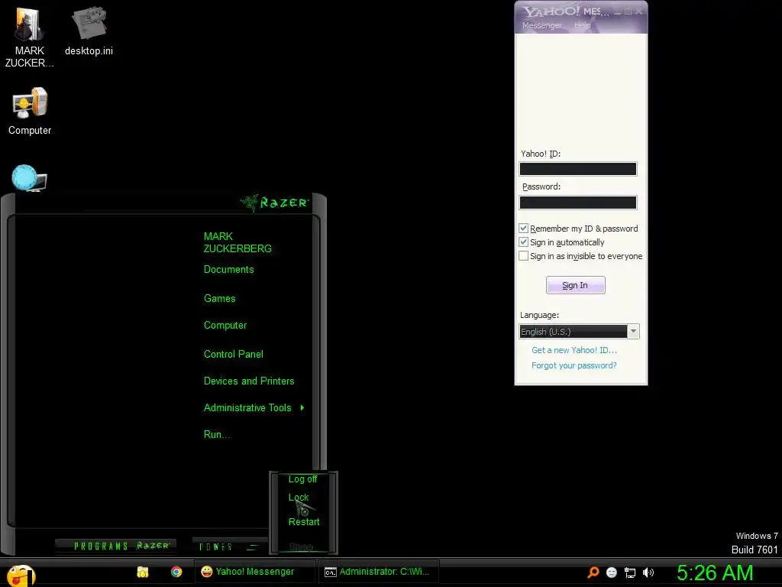Viewport: 782px width, 587px height.
Task: Click the POWER button in Start menu
Action: coord(230,546)
